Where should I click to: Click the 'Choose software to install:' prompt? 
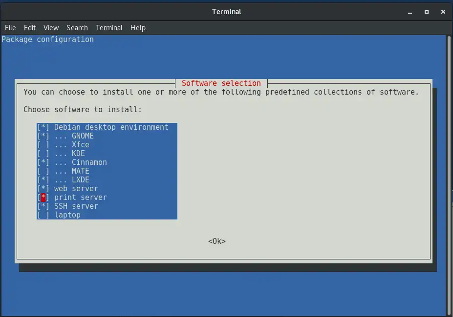pyautogui.click(x=83, y=110)
